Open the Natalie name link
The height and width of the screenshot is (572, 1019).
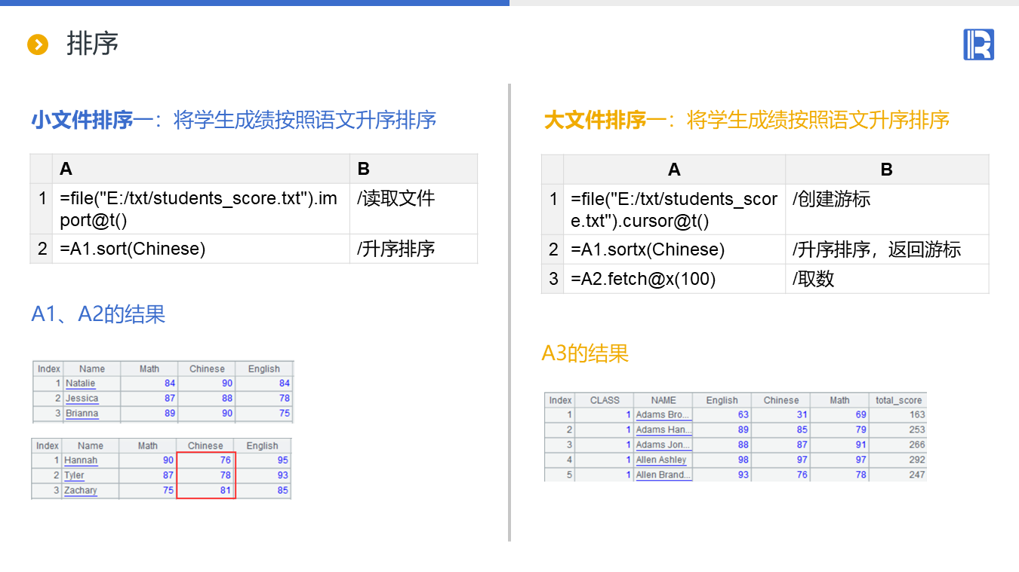[x=80, y=384]
